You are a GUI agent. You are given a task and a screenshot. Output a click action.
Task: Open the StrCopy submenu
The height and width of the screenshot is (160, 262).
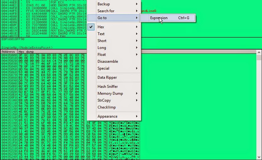pyautogui.click(x=114, y=100)
